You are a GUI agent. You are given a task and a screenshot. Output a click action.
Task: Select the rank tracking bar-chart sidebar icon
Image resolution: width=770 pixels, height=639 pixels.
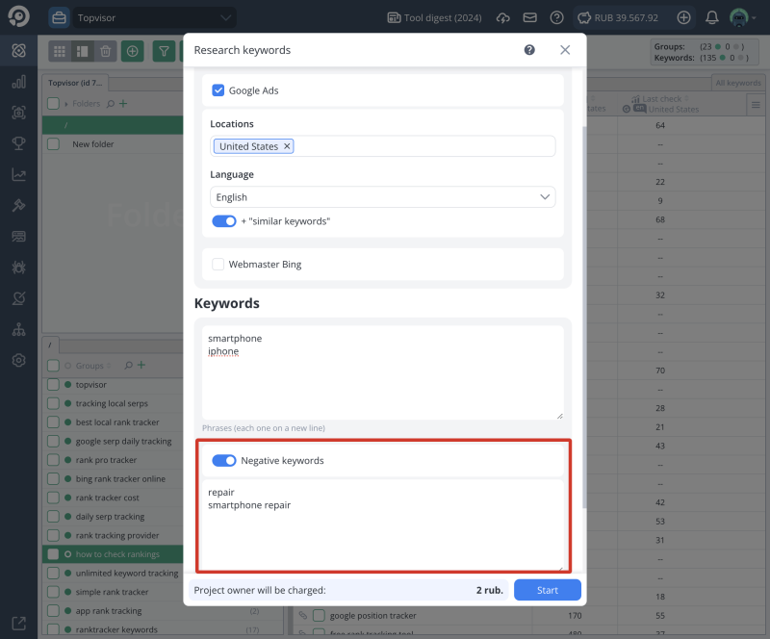tap(17, 82)
